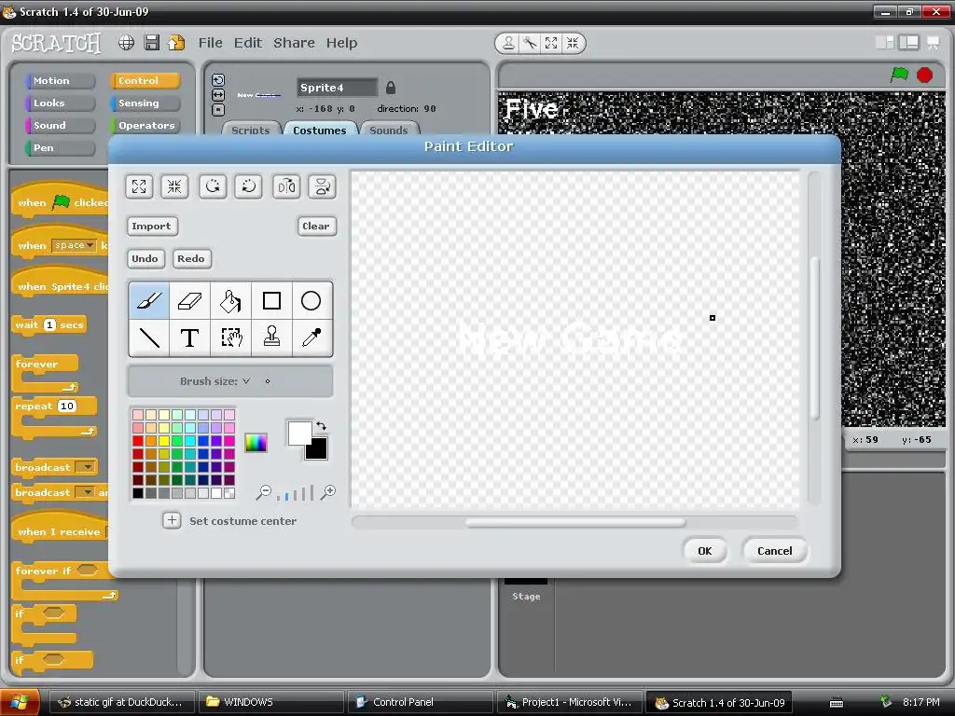Click the black background color swatch

click(x=318, y=450)
